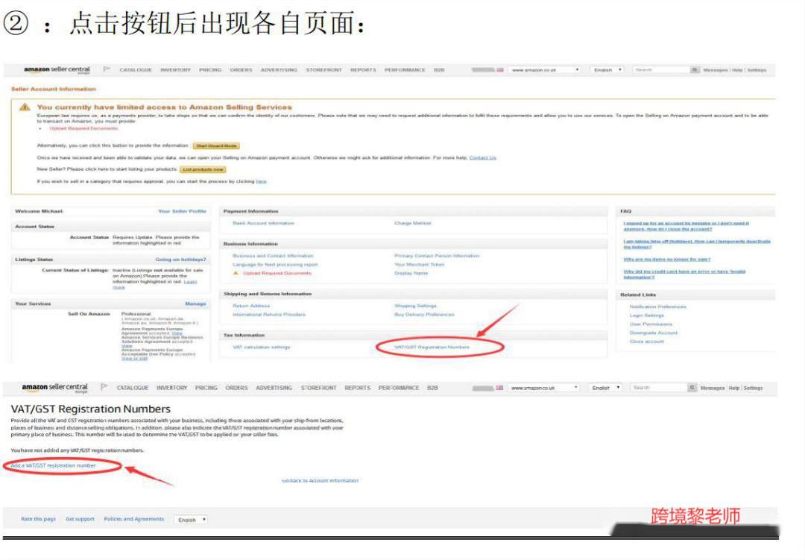Open the www.amazon.co.uk marketplace dropdown on Seller Account Information page

coord(544,70)
